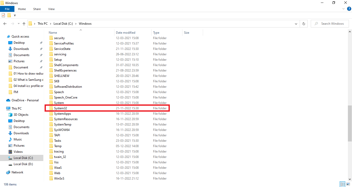This screenshot has height=187, width=352.
Task: Click date 05-12-2022 14:08 of Temp
Action: click(x=127, y=146)
